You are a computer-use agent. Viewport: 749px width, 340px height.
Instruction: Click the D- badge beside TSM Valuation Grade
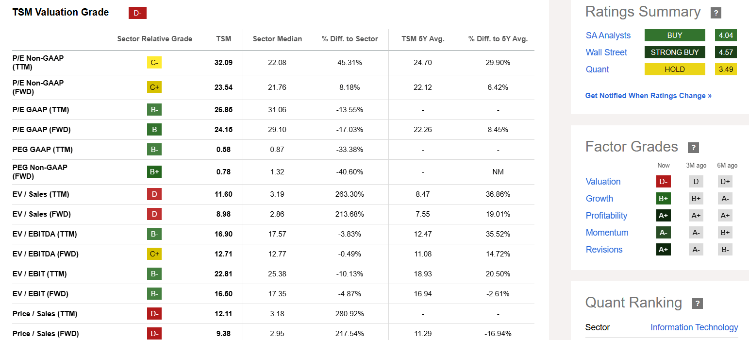137,13
